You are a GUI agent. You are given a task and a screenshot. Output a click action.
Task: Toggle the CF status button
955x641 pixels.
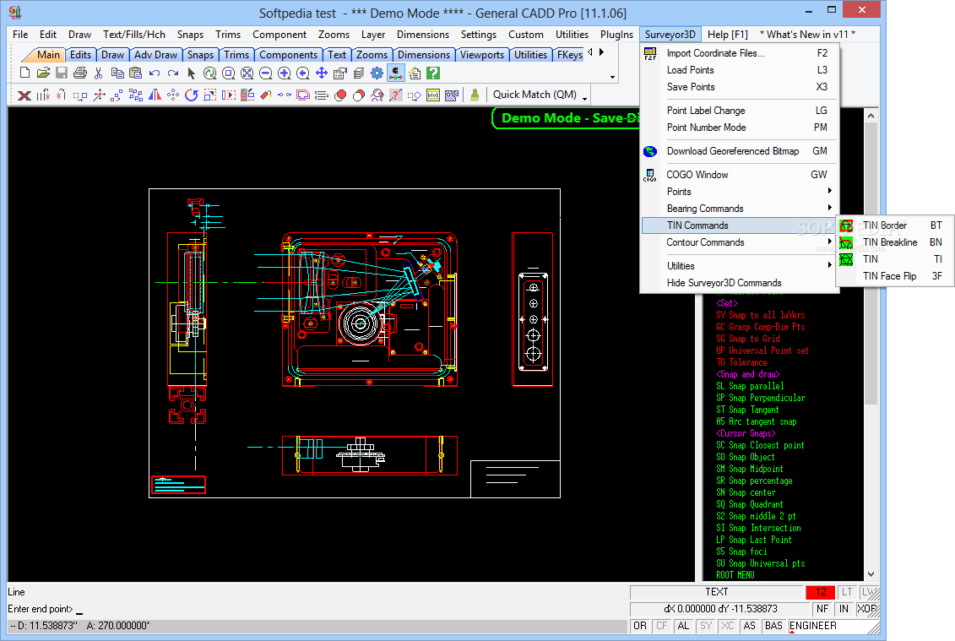[662, 626]
